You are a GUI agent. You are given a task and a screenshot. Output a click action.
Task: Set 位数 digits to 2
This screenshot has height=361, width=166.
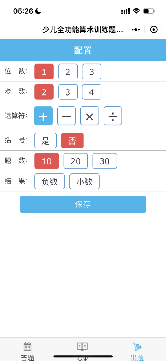68,72
